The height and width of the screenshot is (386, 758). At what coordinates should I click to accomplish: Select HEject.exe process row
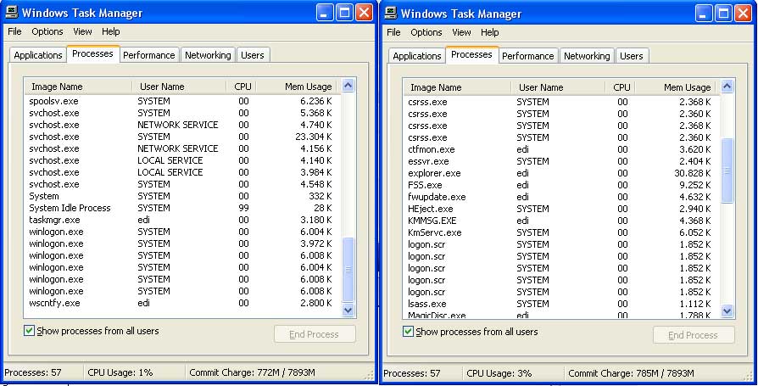[562, 209]
